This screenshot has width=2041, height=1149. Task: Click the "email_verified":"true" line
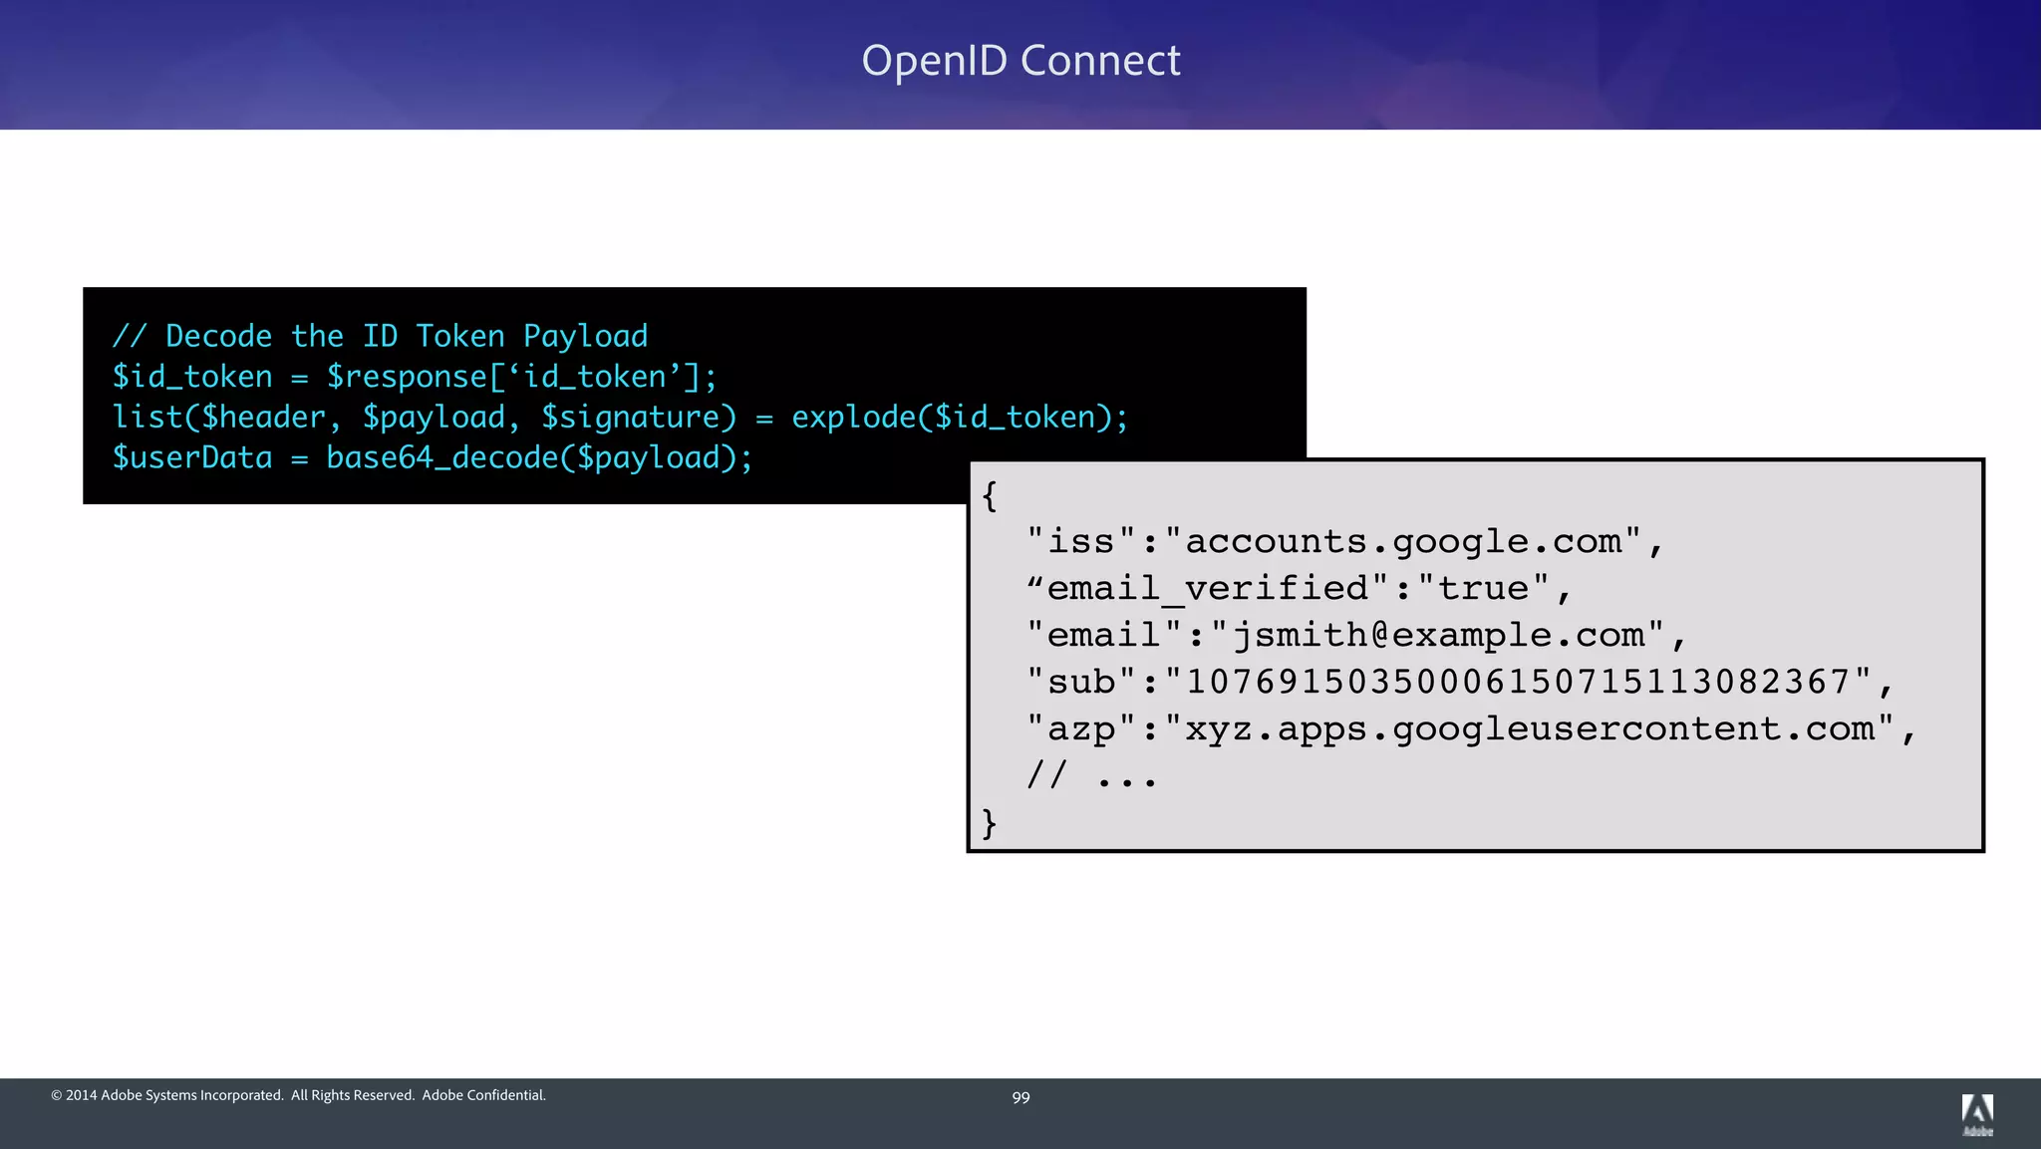click(x=1300, y=589)
